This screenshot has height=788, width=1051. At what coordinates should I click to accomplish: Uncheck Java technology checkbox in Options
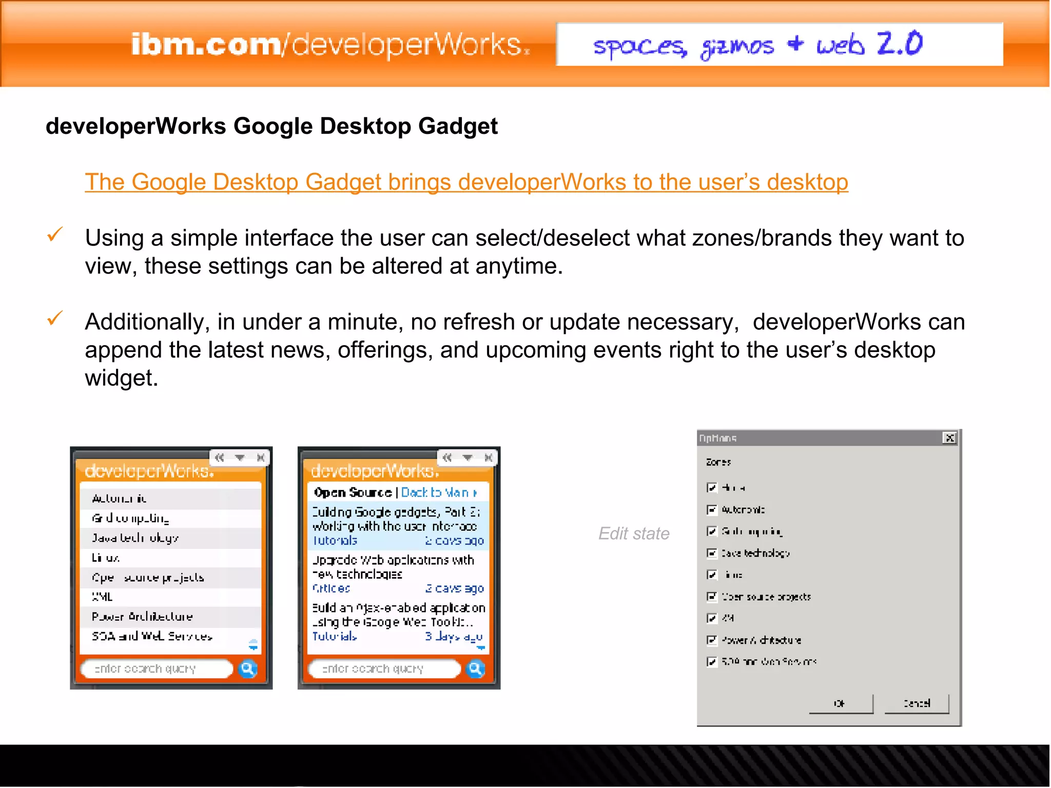point(711,553)
